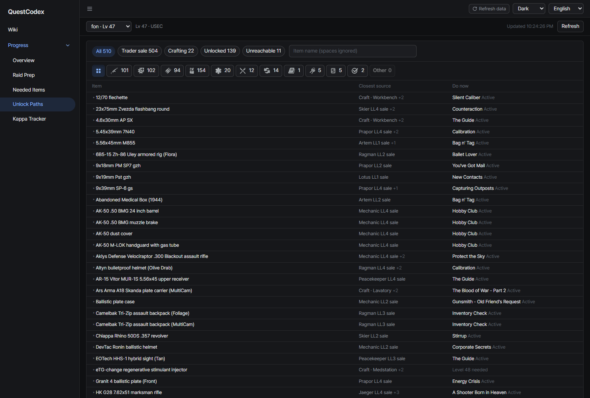Select the Crafting 22 filter
This screenshot has width=590, height=398.
point(181,51)
